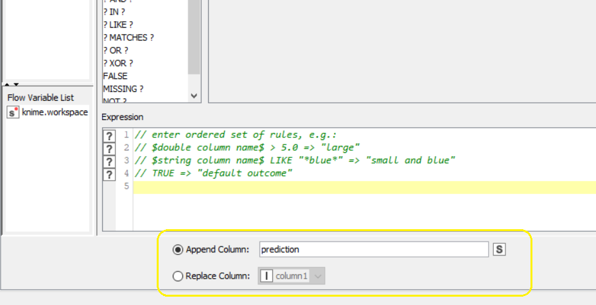The width and height of the screenshot is (596, 305).
Task: Click the S type icon next to prediction field
Action: [x=499, y=249]
